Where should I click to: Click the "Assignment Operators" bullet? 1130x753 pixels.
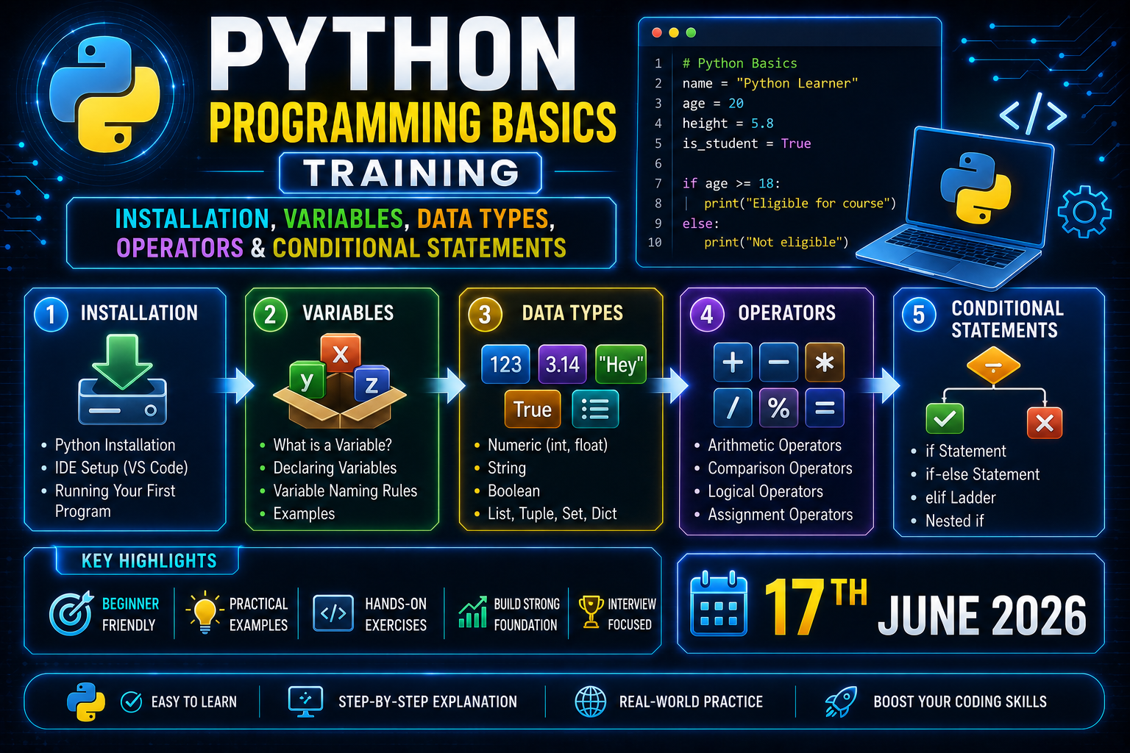pyautogui.click(x=781, y=515)
